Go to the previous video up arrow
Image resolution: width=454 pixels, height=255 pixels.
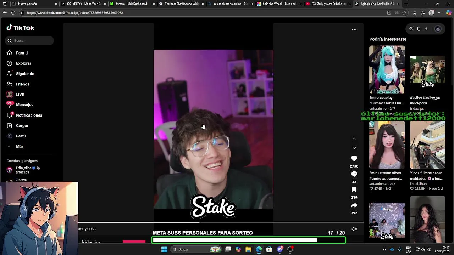[x=354, y=138]
